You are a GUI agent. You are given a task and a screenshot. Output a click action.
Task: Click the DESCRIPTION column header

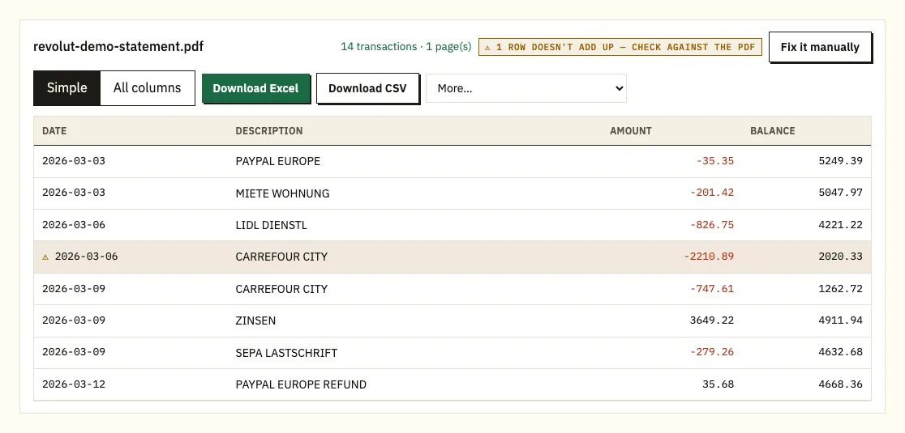pyautogui.click(x=269, y=130)
